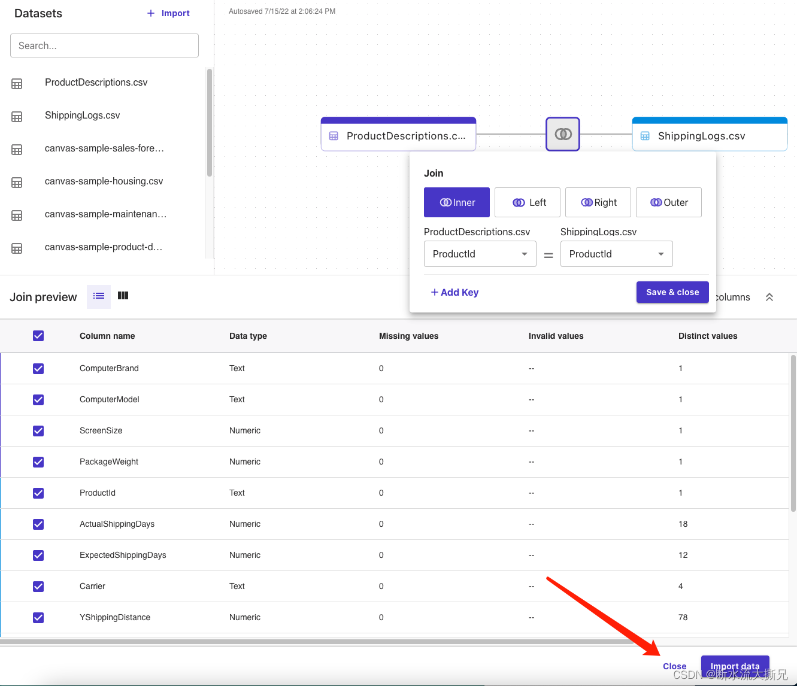797x686 pixels.
Task: Click table icon on ProductDescriptions canvas node
Action: (x=334, y=136)
